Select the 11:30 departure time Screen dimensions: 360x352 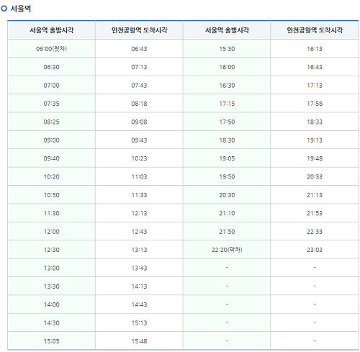click(52, 213)
